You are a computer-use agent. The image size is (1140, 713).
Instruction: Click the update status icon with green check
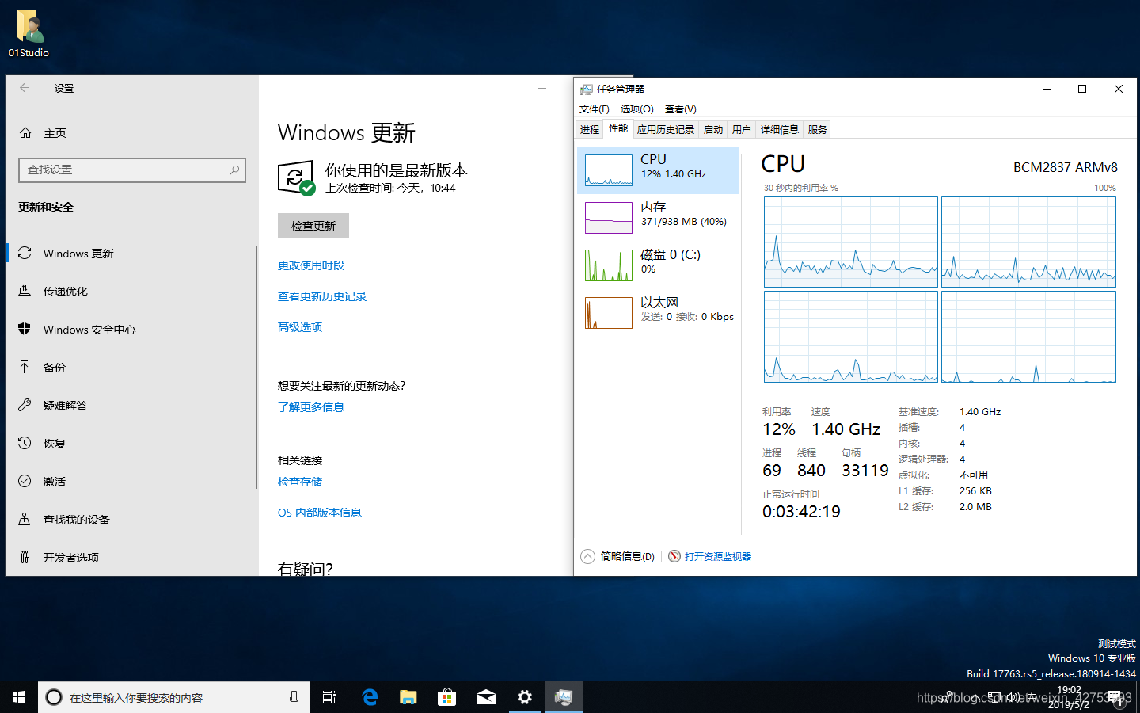(297, 178)
